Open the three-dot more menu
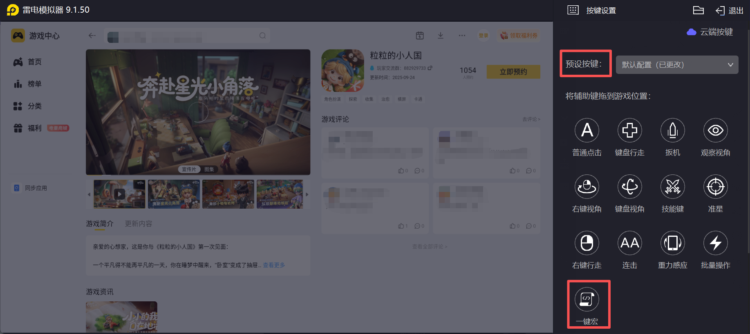 (x=462, y=36)
